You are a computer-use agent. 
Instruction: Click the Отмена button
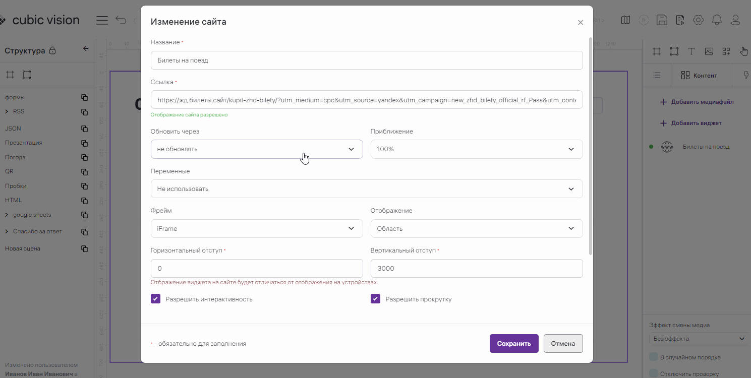563,343
